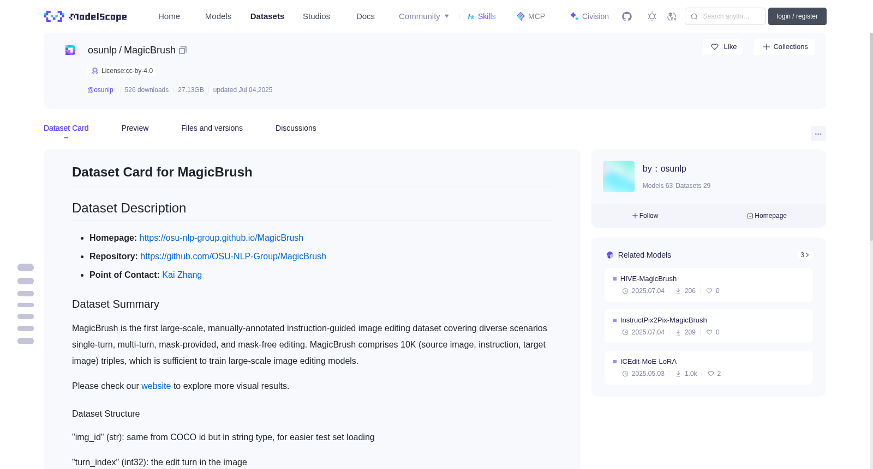Screen dimensions: 873x469
Task: Click heart icon in HIVE-MagicBrush row
Action: [709, 291]
